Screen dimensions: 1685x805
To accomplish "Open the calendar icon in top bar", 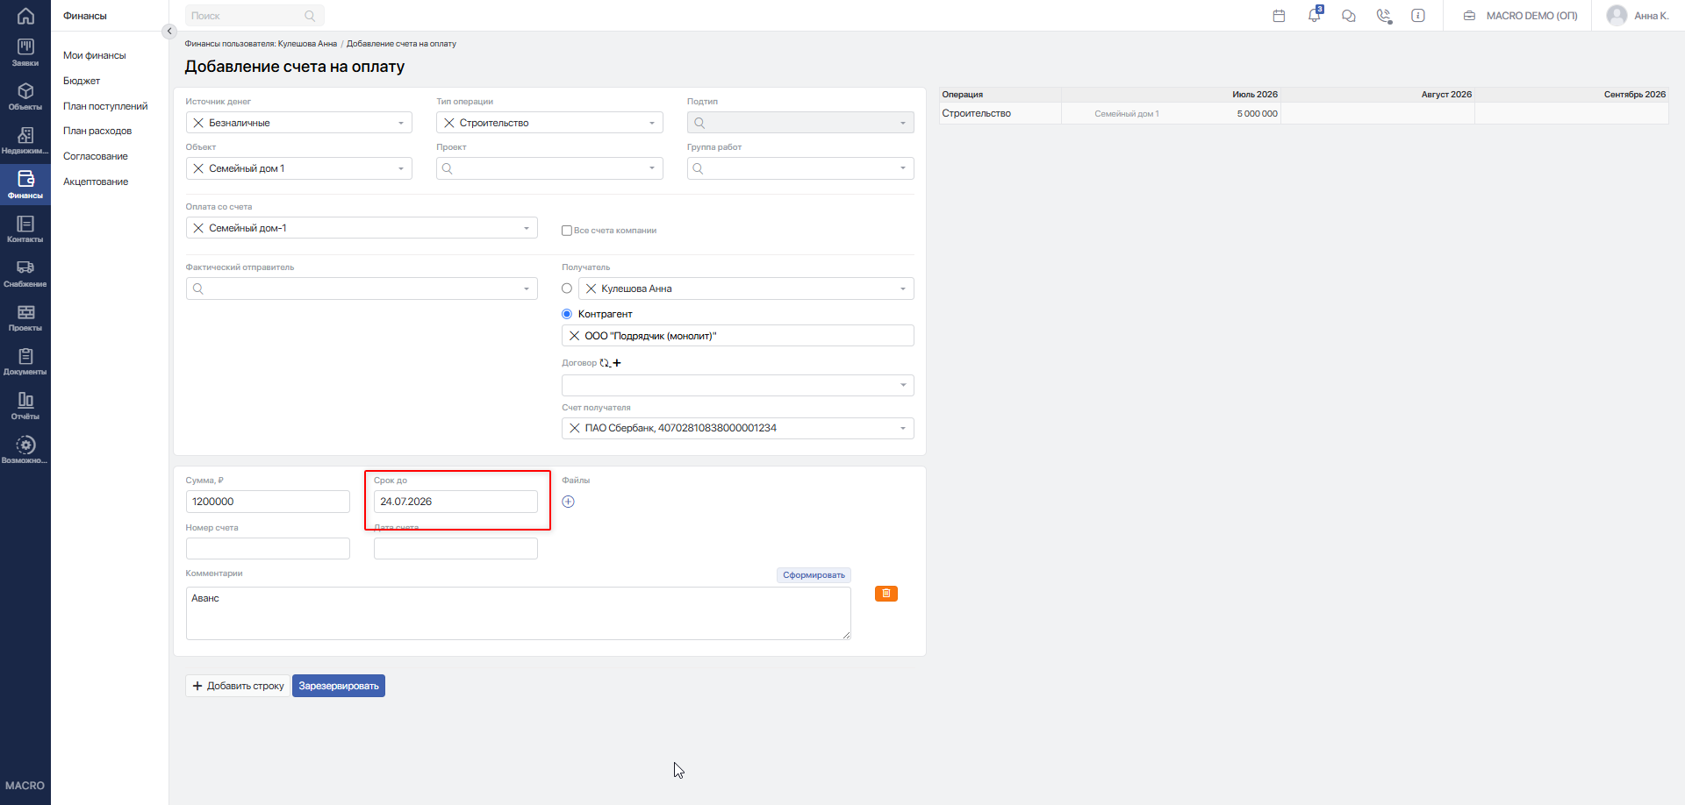I will point(1279,16).
